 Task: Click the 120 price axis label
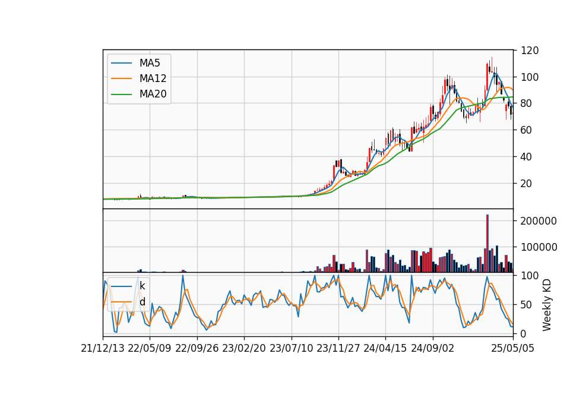click(x=530, y=51)
